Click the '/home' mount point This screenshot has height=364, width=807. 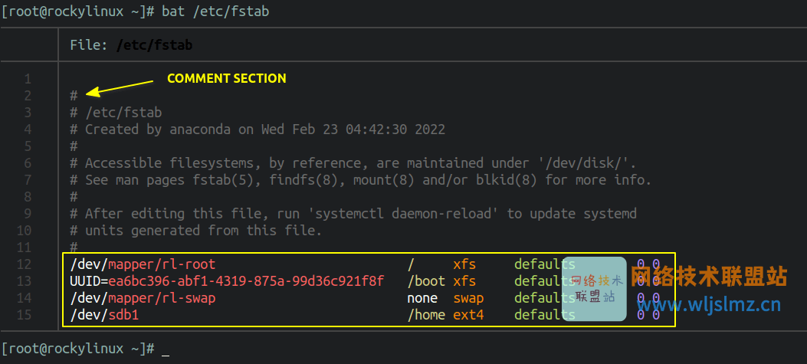(x=426, y=315)
